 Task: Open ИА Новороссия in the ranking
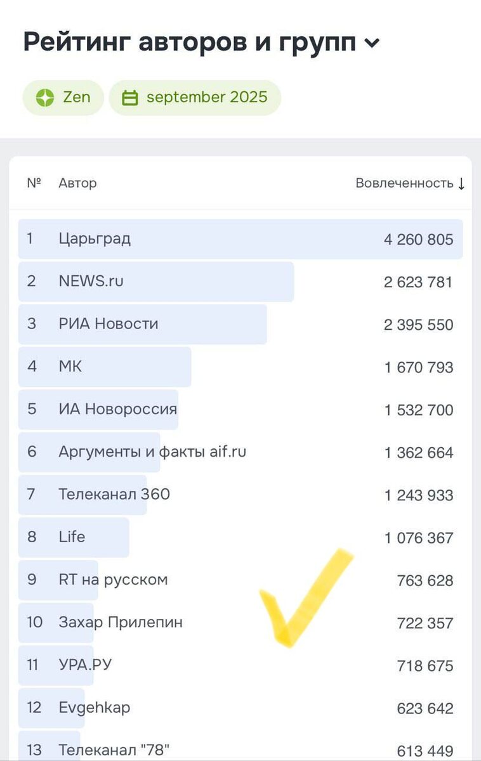[240, 409]
